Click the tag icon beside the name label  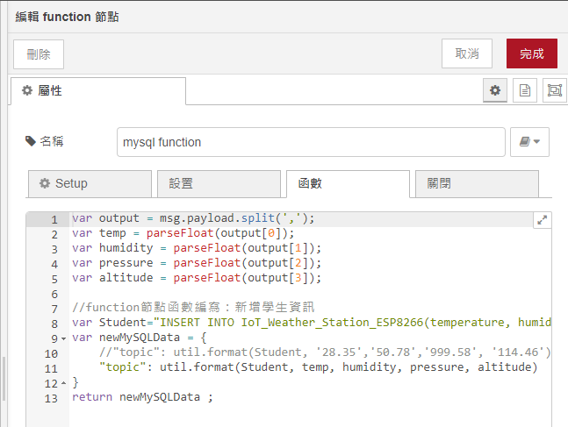pyautogui.click(x=31, y=141)
